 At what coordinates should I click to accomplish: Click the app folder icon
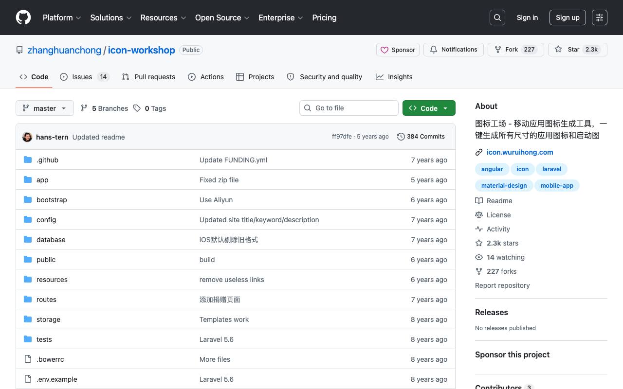[28, 180]
